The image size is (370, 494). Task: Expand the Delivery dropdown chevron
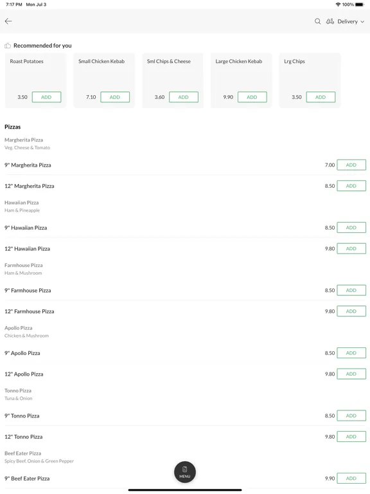point(362,22)
